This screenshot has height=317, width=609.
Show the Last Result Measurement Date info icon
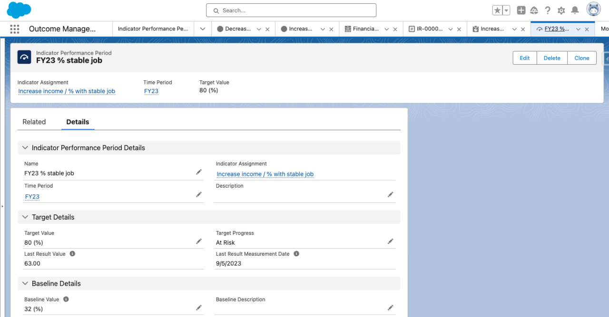[296, 254]
